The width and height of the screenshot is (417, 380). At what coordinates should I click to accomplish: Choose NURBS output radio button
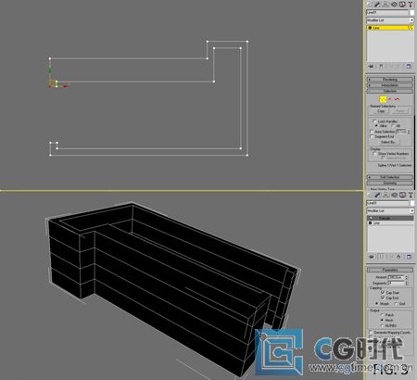tap(383, 325)
